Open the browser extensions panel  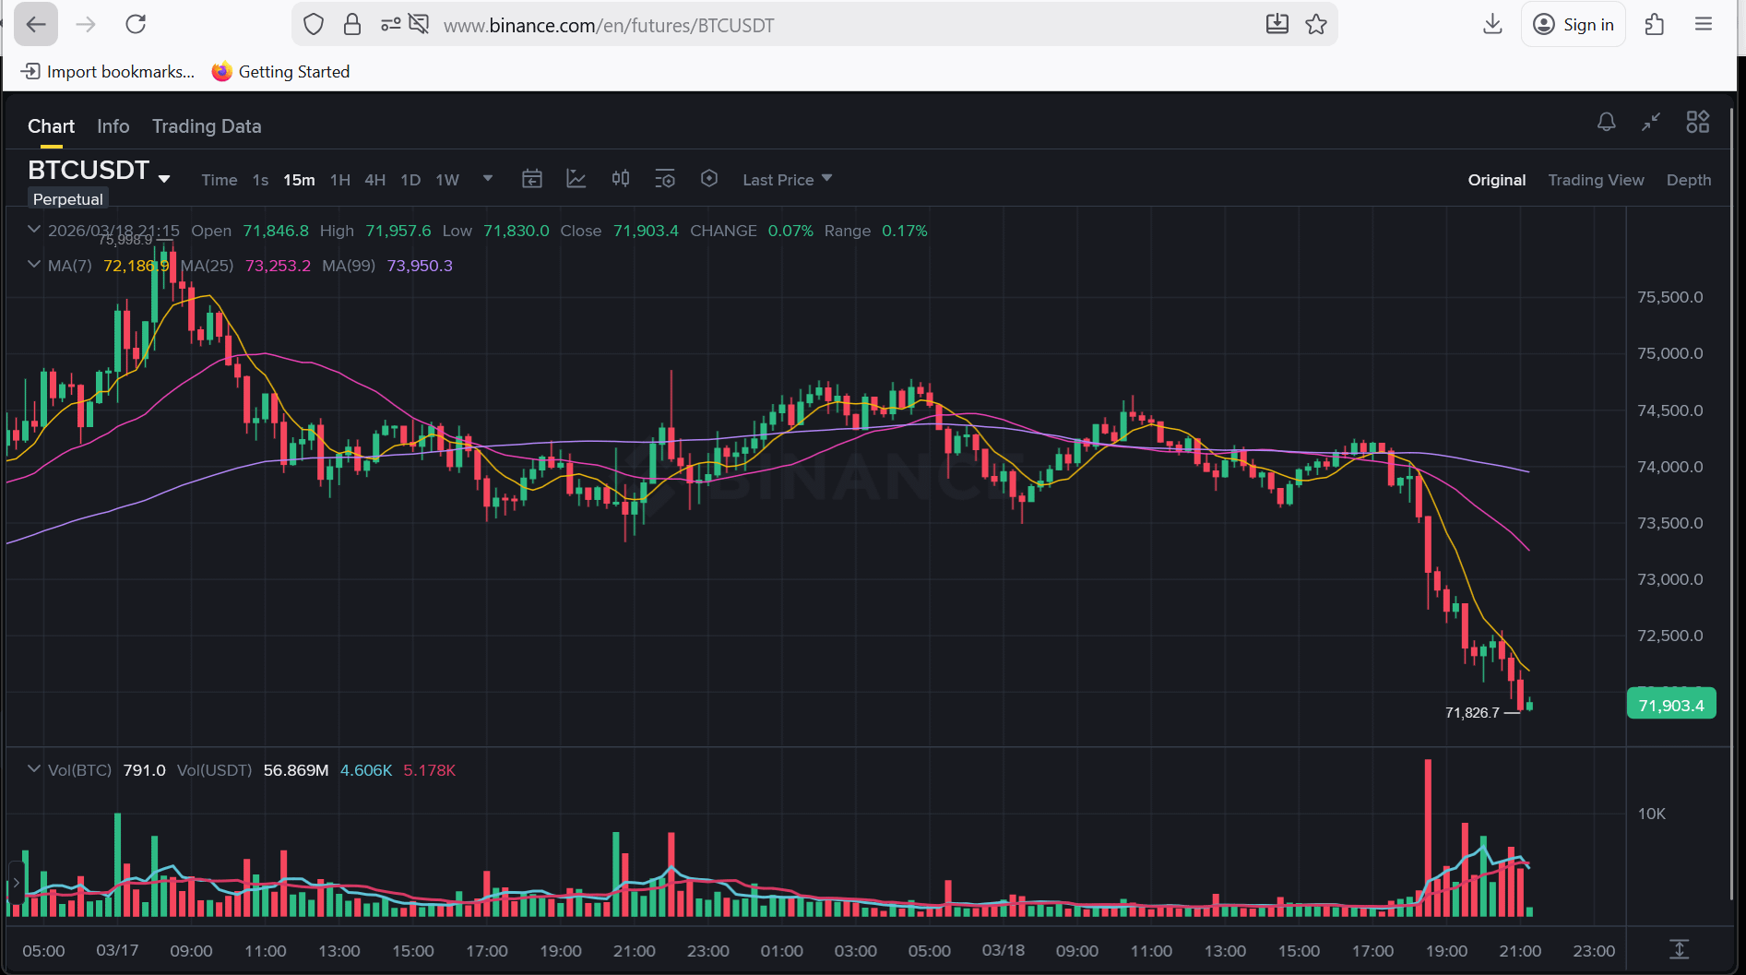tap(1655, 25)
